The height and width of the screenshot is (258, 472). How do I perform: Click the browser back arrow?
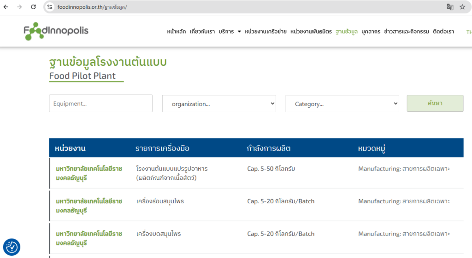(6, 7)
